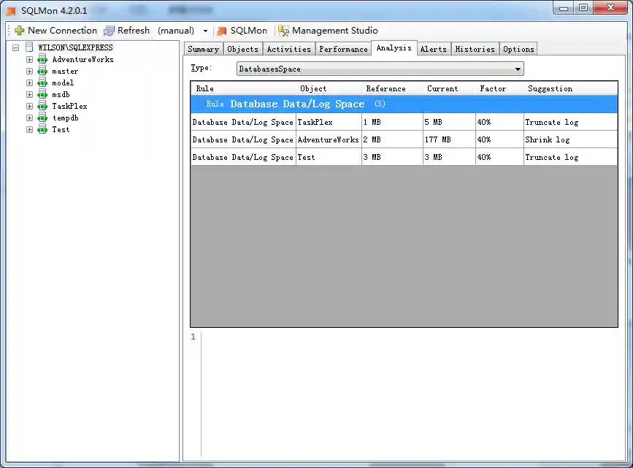The height and width of the screenshot is (468, 633).
Task: Select the Truncate log suggestion for TaskPlex
Action: pyautogui.click(x=550, y=122)
